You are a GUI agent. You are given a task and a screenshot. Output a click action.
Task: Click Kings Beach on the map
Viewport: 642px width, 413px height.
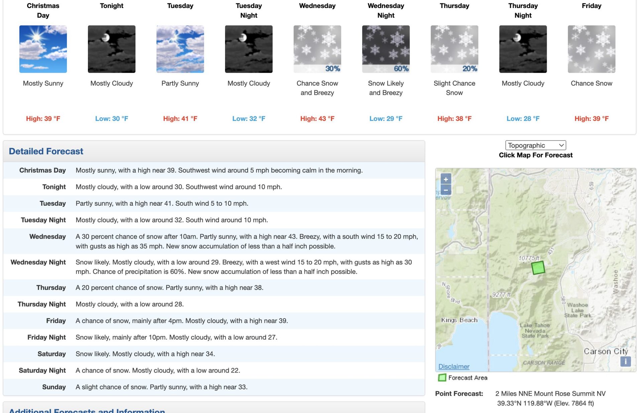click(x=459, y=320)
